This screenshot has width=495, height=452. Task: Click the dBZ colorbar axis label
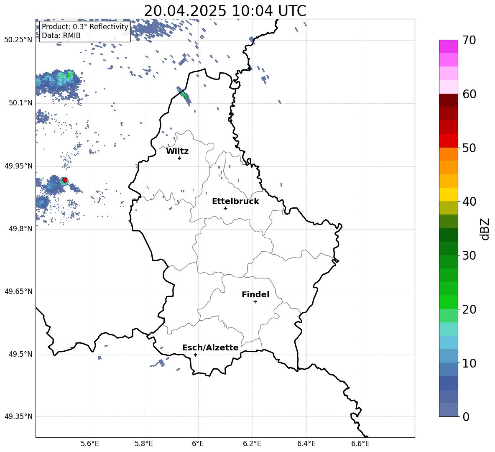(x=485, y=229)
